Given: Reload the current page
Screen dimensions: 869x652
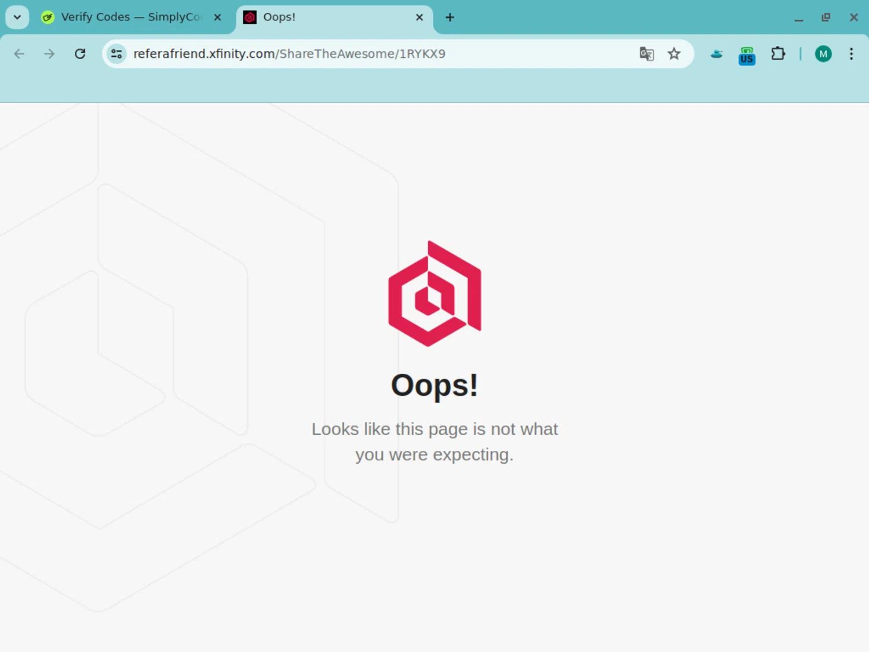Looking at the screenshot, I should [x=80, y=54].
